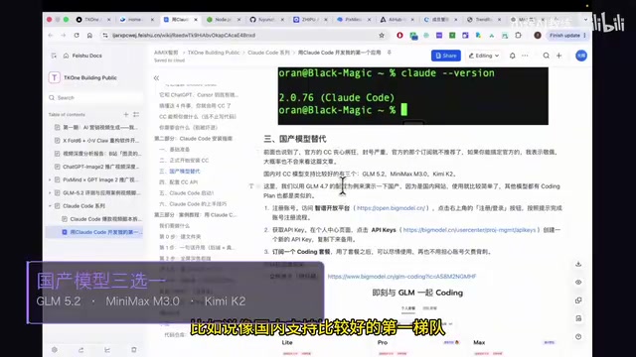
Task: Click the copy icon in right floating bar
Action: point(578,300)
